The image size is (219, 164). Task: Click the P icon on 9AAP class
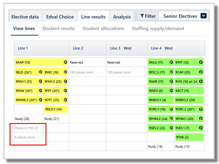tap(65, 62)
